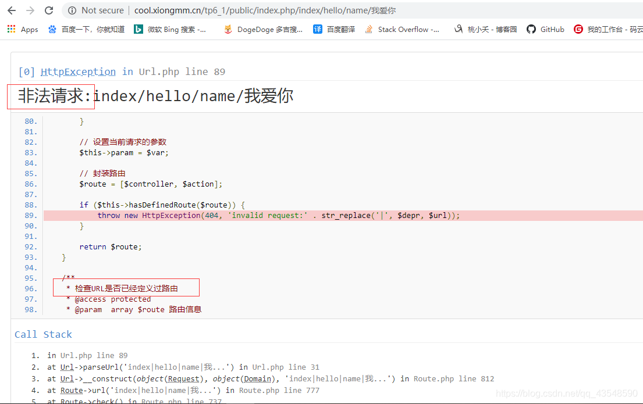Click 'Route.php line 777' text
The image size is (643, 404).
pyautogui.click(x=279, y=390)
